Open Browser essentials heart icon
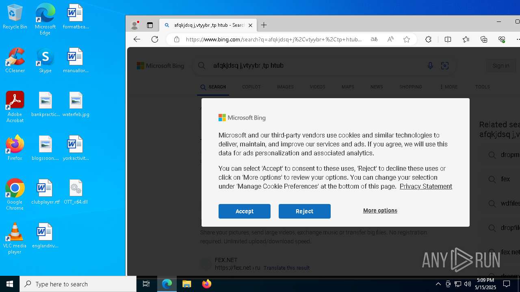 pos(502,39)
